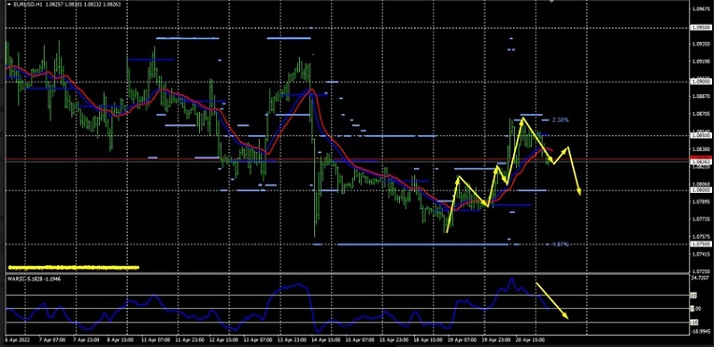Click the white 1.09500 price level label
Viewport: 714px width, 347px height.
(x=701, y=28)
